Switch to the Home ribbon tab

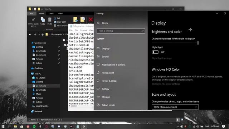41,14
